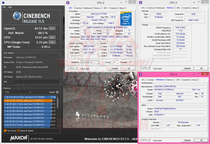This screenshot has width=210, height=144.
Task: Select ranking row 6 at 4.90 GHz
Action: point(30,115)
